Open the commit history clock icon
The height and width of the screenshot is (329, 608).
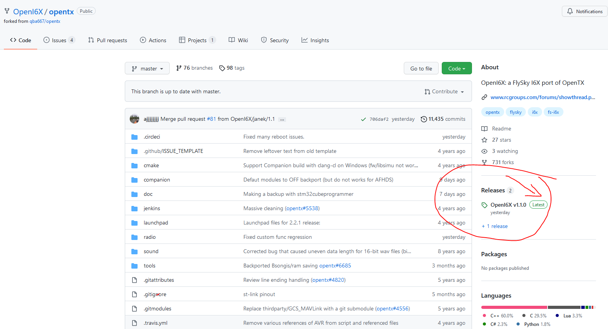coord(424,119)
